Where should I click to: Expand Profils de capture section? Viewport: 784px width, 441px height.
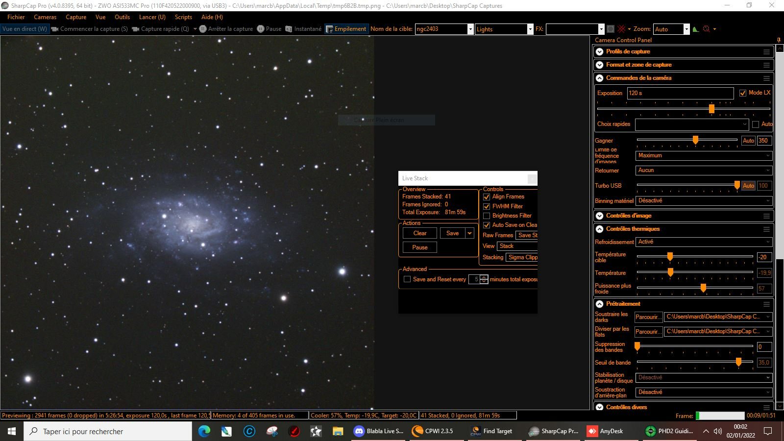(x=599, y=51)
